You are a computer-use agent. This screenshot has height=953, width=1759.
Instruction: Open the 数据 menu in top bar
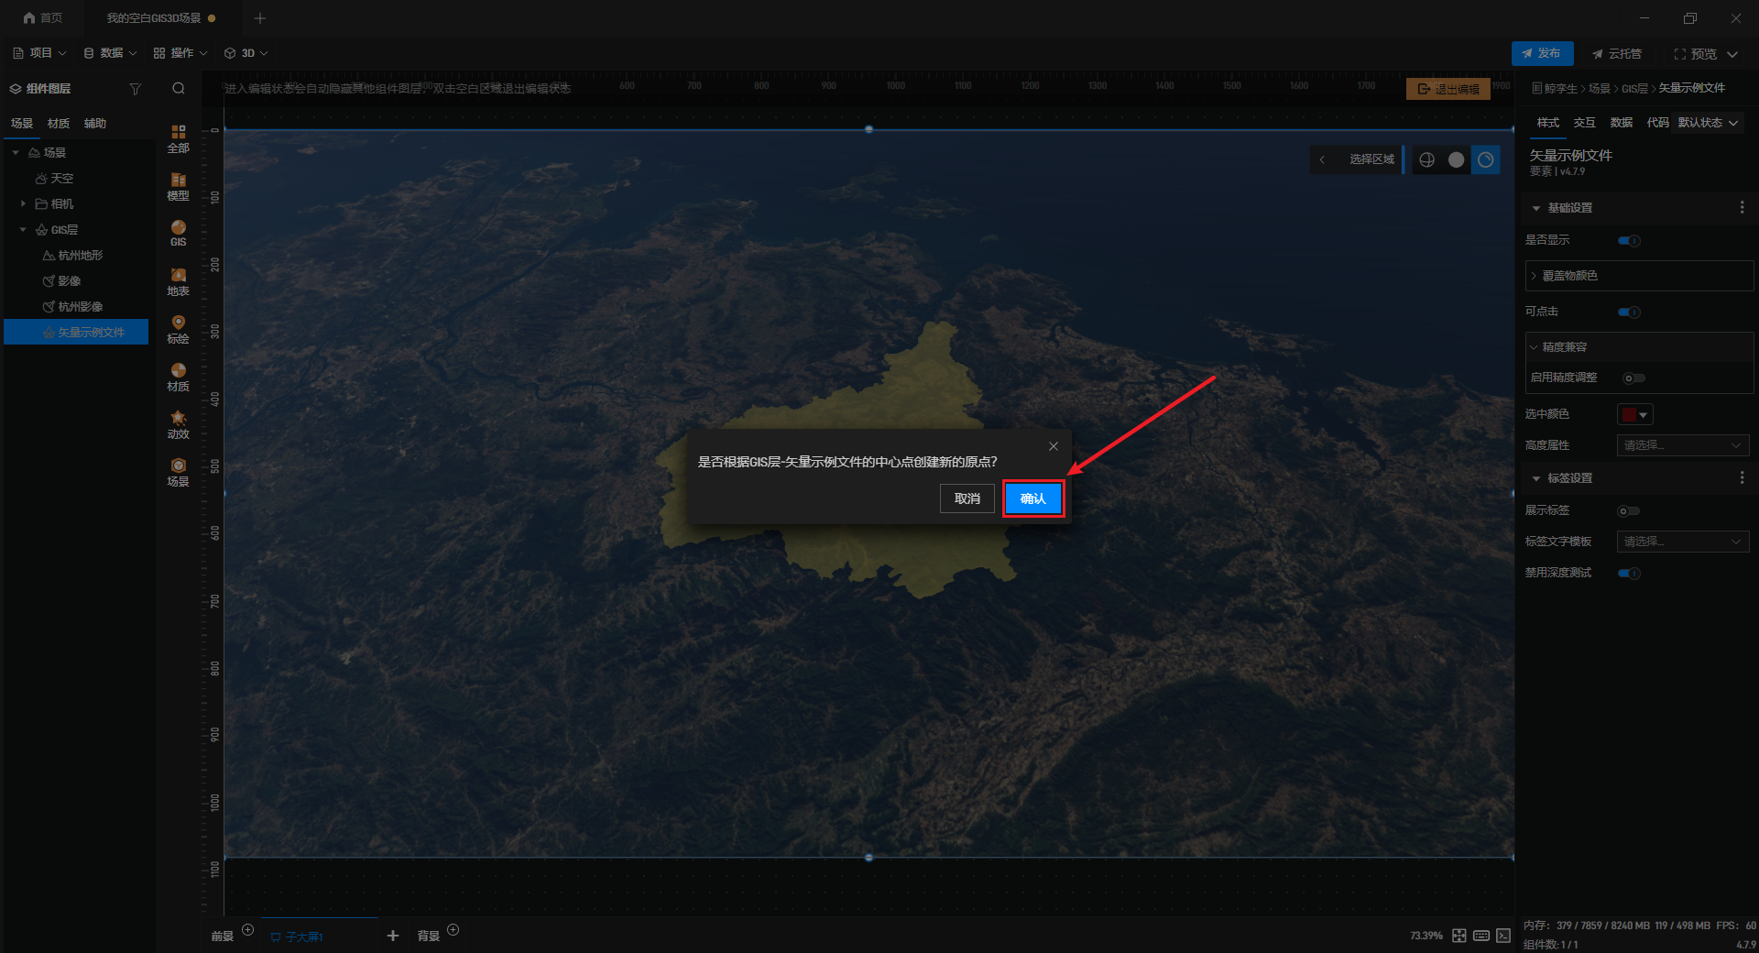tap(110, 53)
